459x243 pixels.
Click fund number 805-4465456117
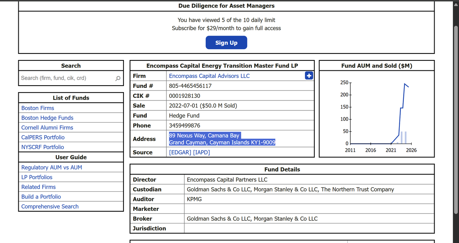tap(190, 86)
